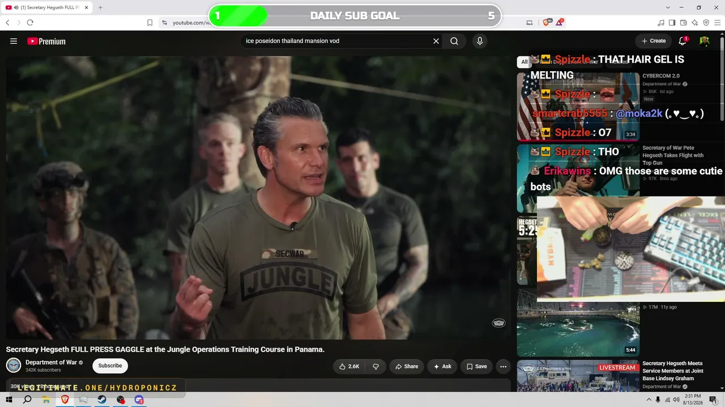Open the Department of War channel avatar
Image resolution: width=725 pixels, height=407 pixels.
[14, 366]
